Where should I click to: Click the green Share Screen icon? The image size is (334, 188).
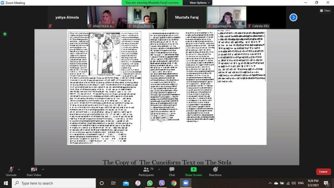[193, 169]
